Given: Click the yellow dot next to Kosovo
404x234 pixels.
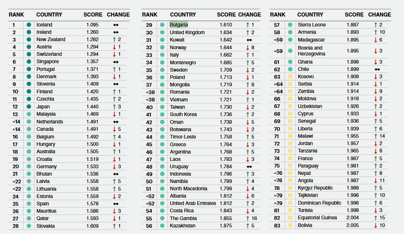Looking at the screenshot, I should tap(290, 77).
